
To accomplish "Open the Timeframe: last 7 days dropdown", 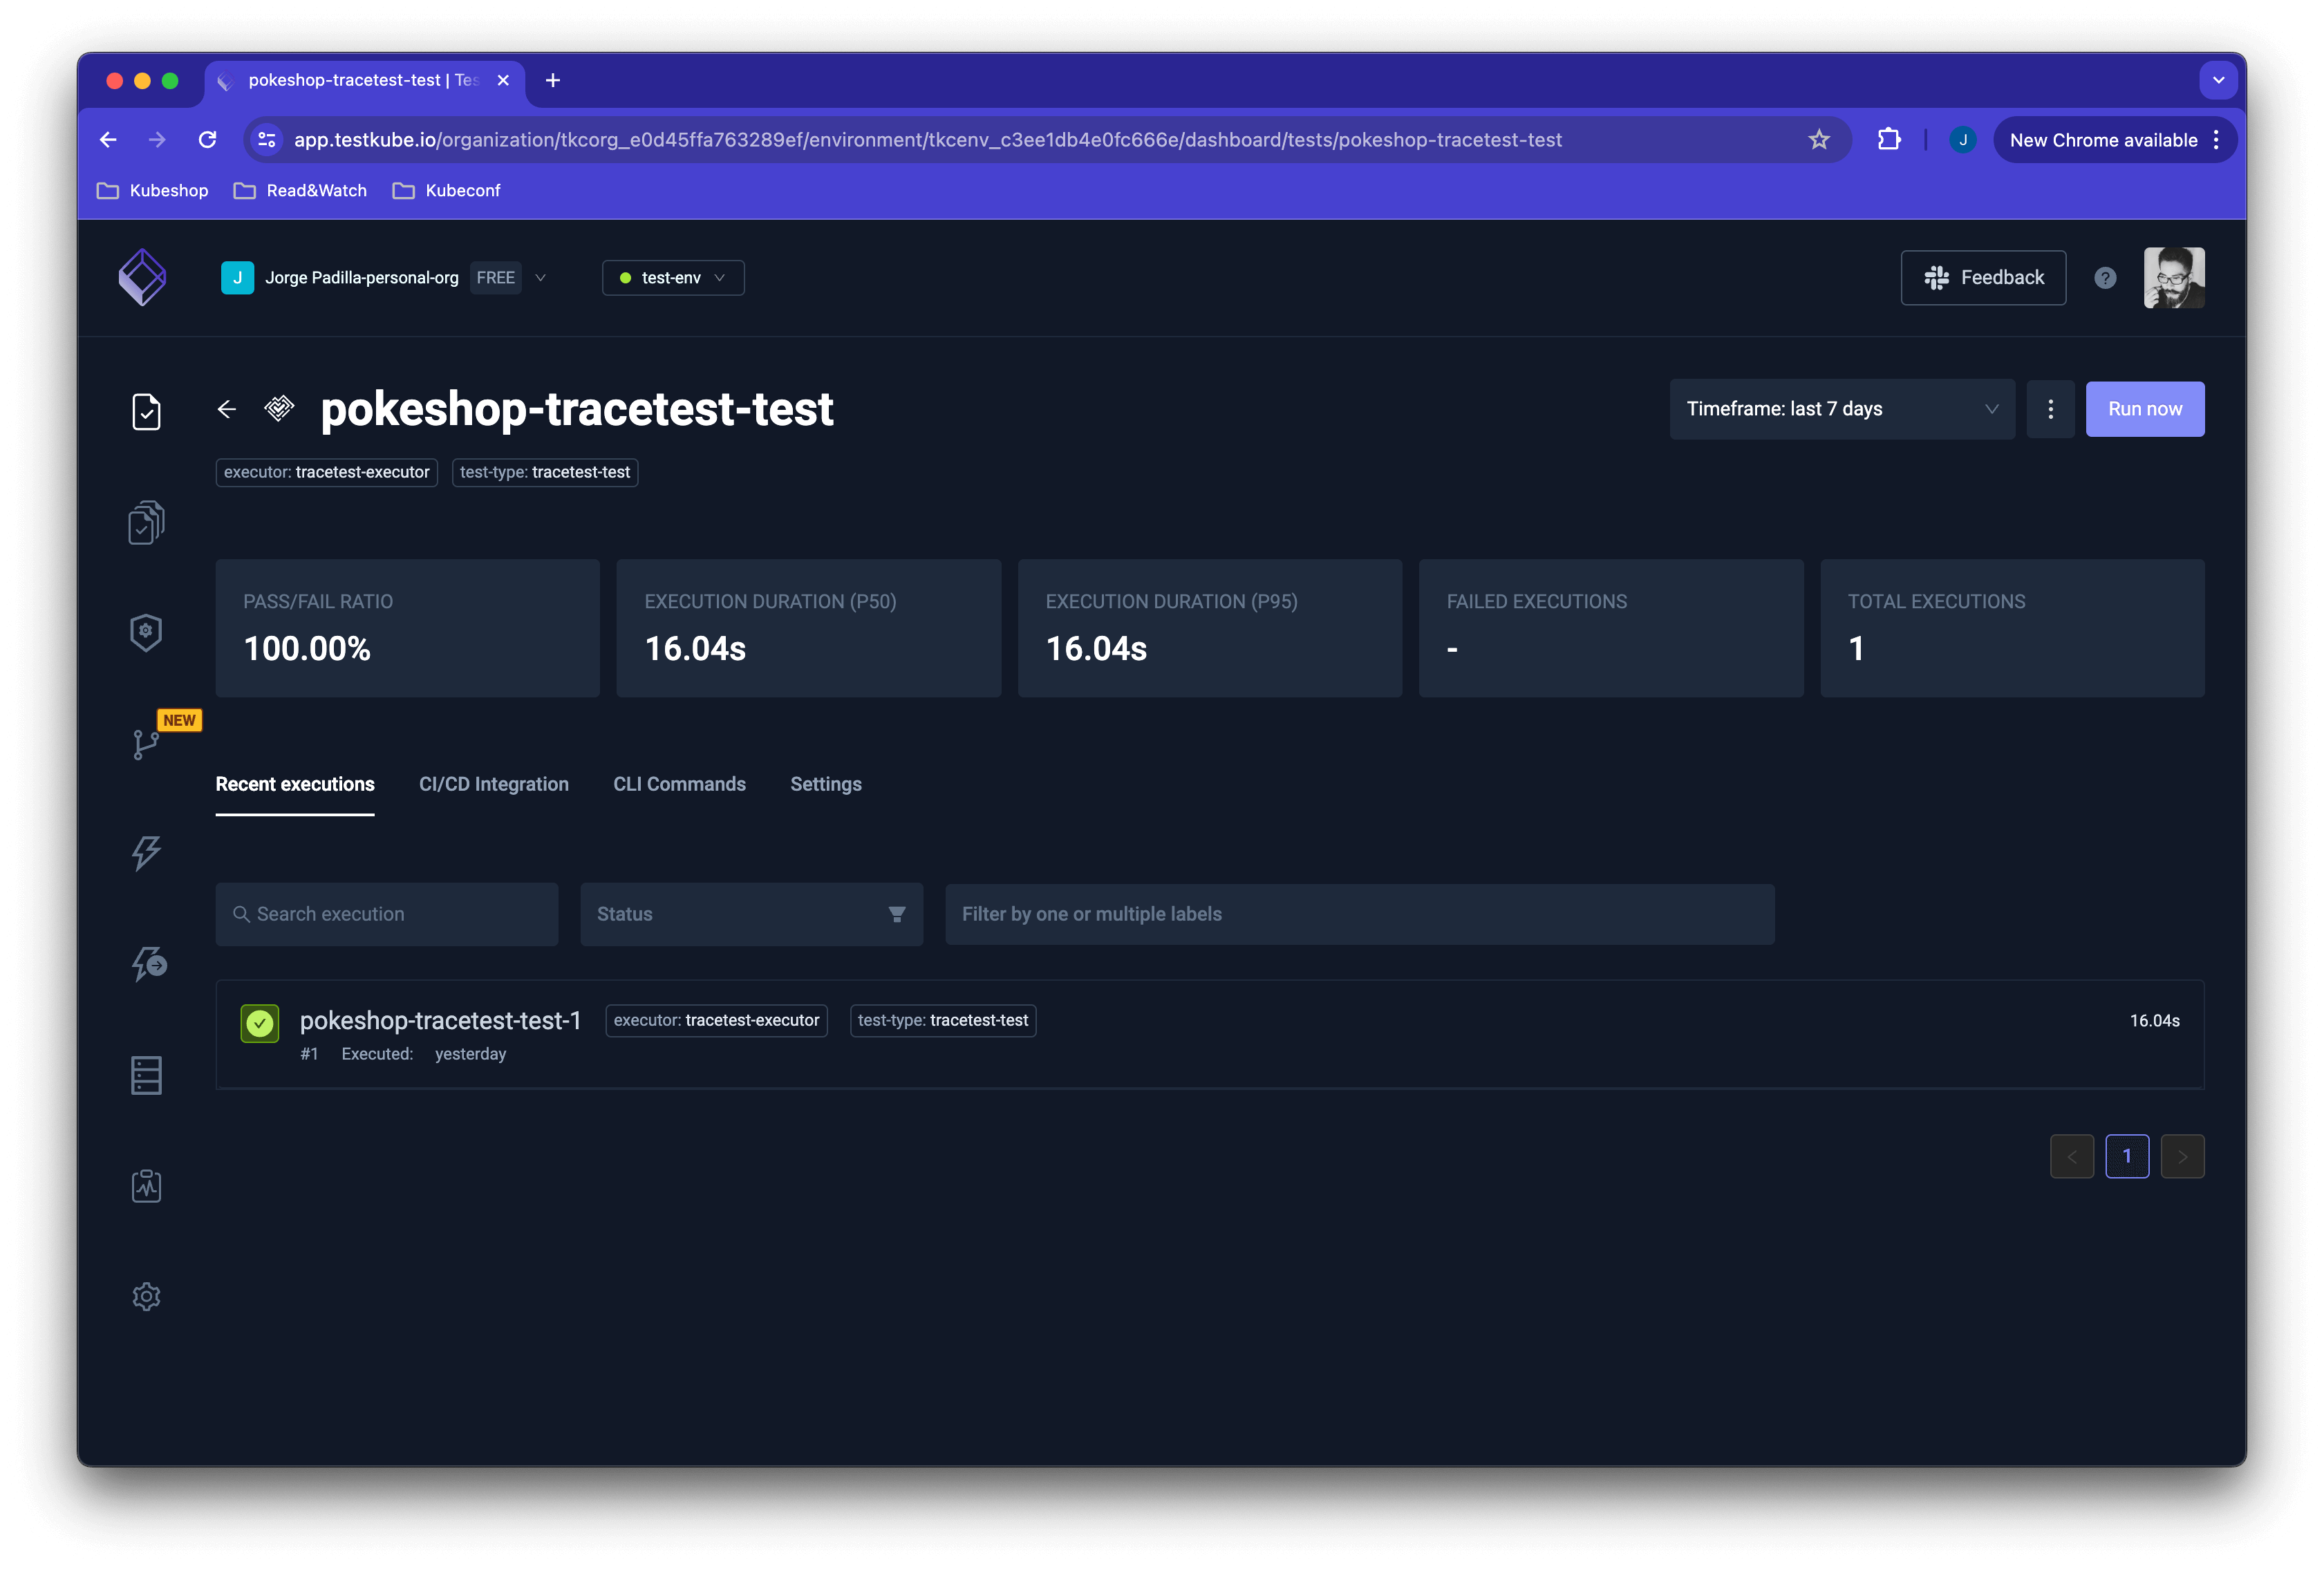I will [1842, 409].
